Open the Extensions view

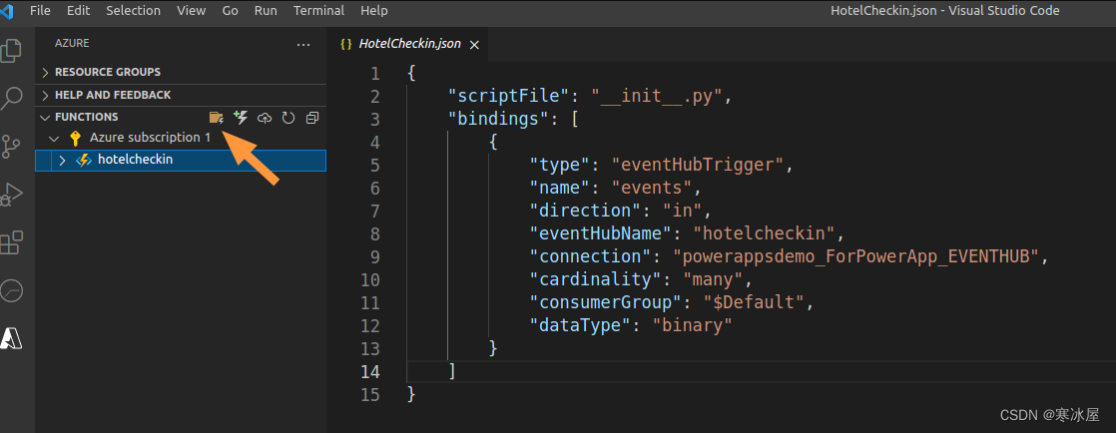click(11, 242)
